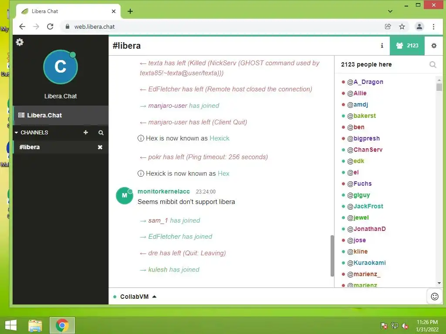Open the Kiwi IRC settings gear in sidebar
Viewport: 446px width, 334px height.
(20, 42)
